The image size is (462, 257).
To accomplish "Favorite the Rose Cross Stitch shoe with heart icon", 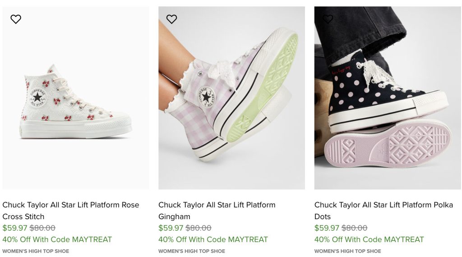I will [16, 19].
